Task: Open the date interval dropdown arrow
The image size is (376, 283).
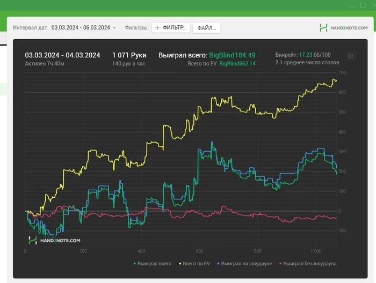Action: point(114,28)
